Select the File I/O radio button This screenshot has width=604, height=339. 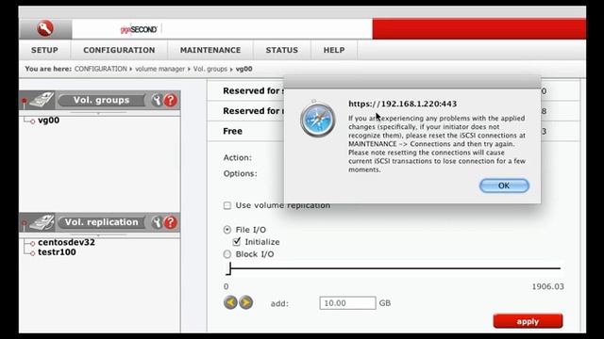tap(227, 230)
